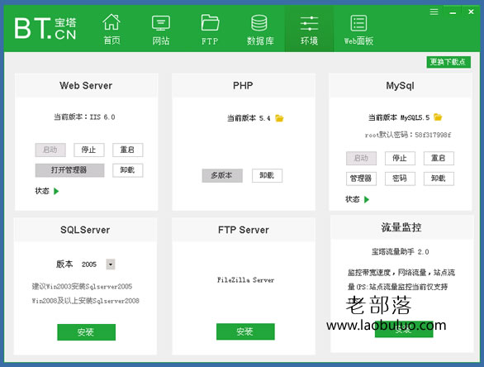The height and width of the screenshot is (367, 484).
Task: Click the BT.CN 宝塔 logo
Action: click(x=45, y=28)
